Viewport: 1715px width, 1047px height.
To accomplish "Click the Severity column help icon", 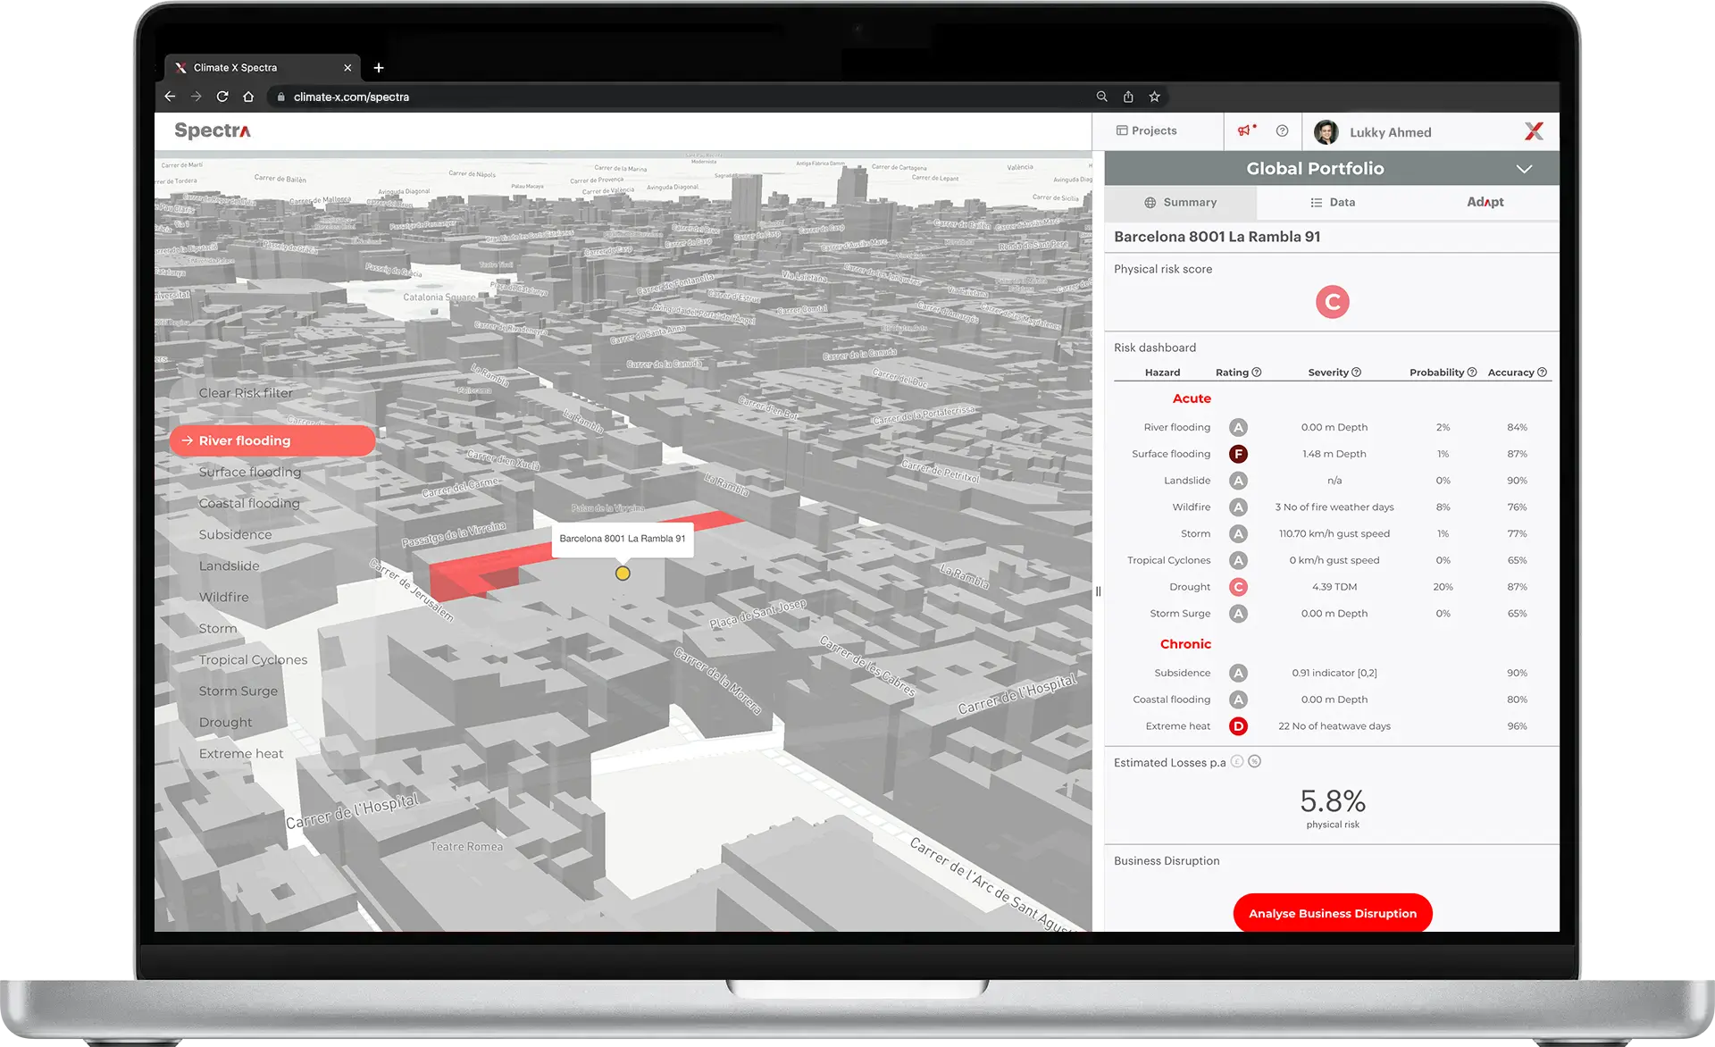I will pyautogui.click(x=1357, y=373).
